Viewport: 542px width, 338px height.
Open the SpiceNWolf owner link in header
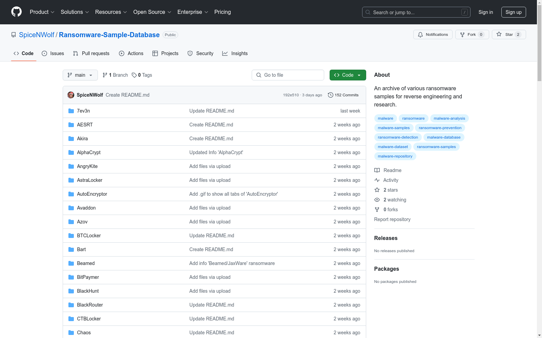coord(37,35)
